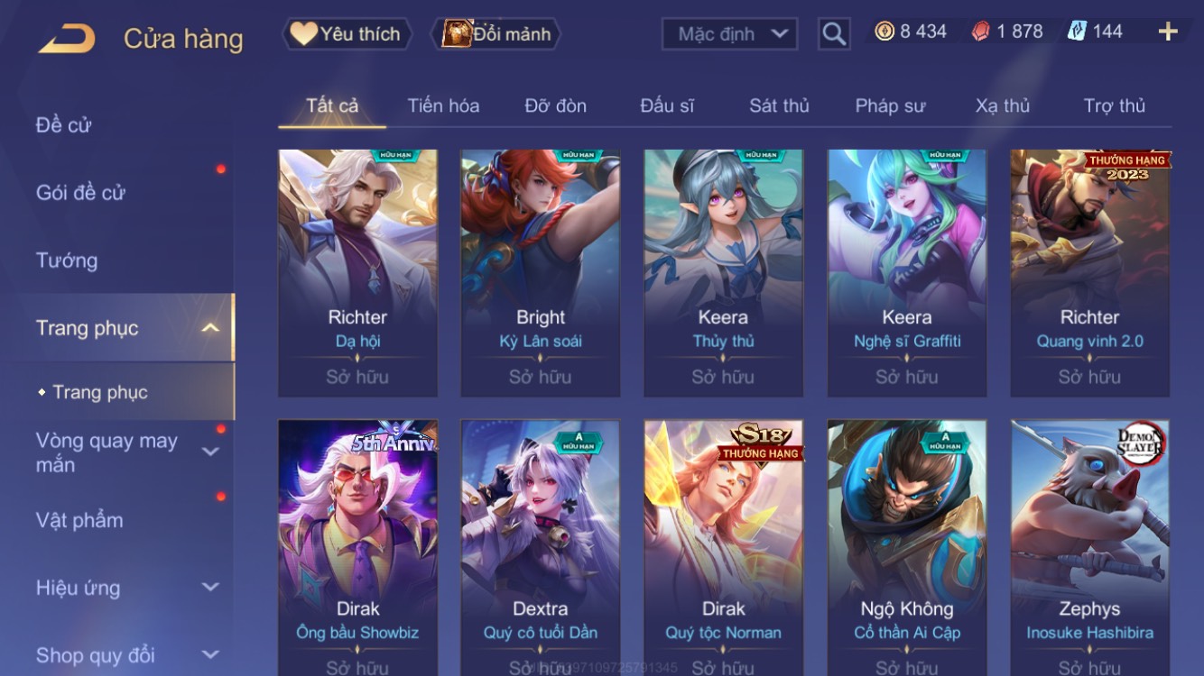Tap the gold coin balance icon
The width and height of the screenshot is (1204, 676).
coord(884,32)
